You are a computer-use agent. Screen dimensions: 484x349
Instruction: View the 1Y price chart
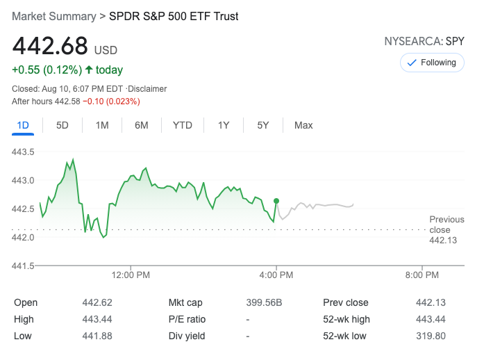click(x=224, y=125)
